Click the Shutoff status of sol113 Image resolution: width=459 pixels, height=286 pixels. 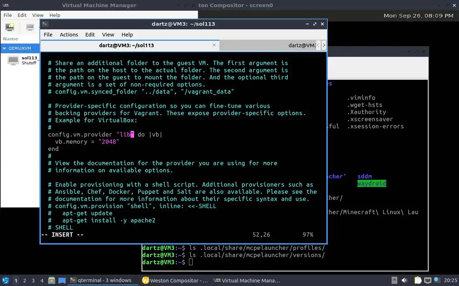[29, 63]
